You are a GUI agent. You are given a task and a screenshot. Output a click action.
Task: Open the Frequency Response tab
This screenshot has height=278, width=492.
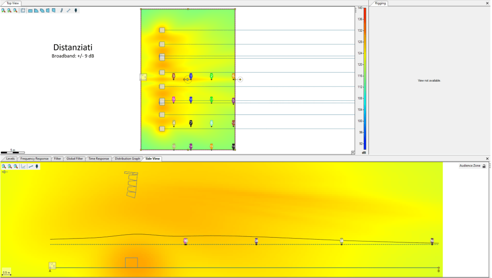point(34,158)
